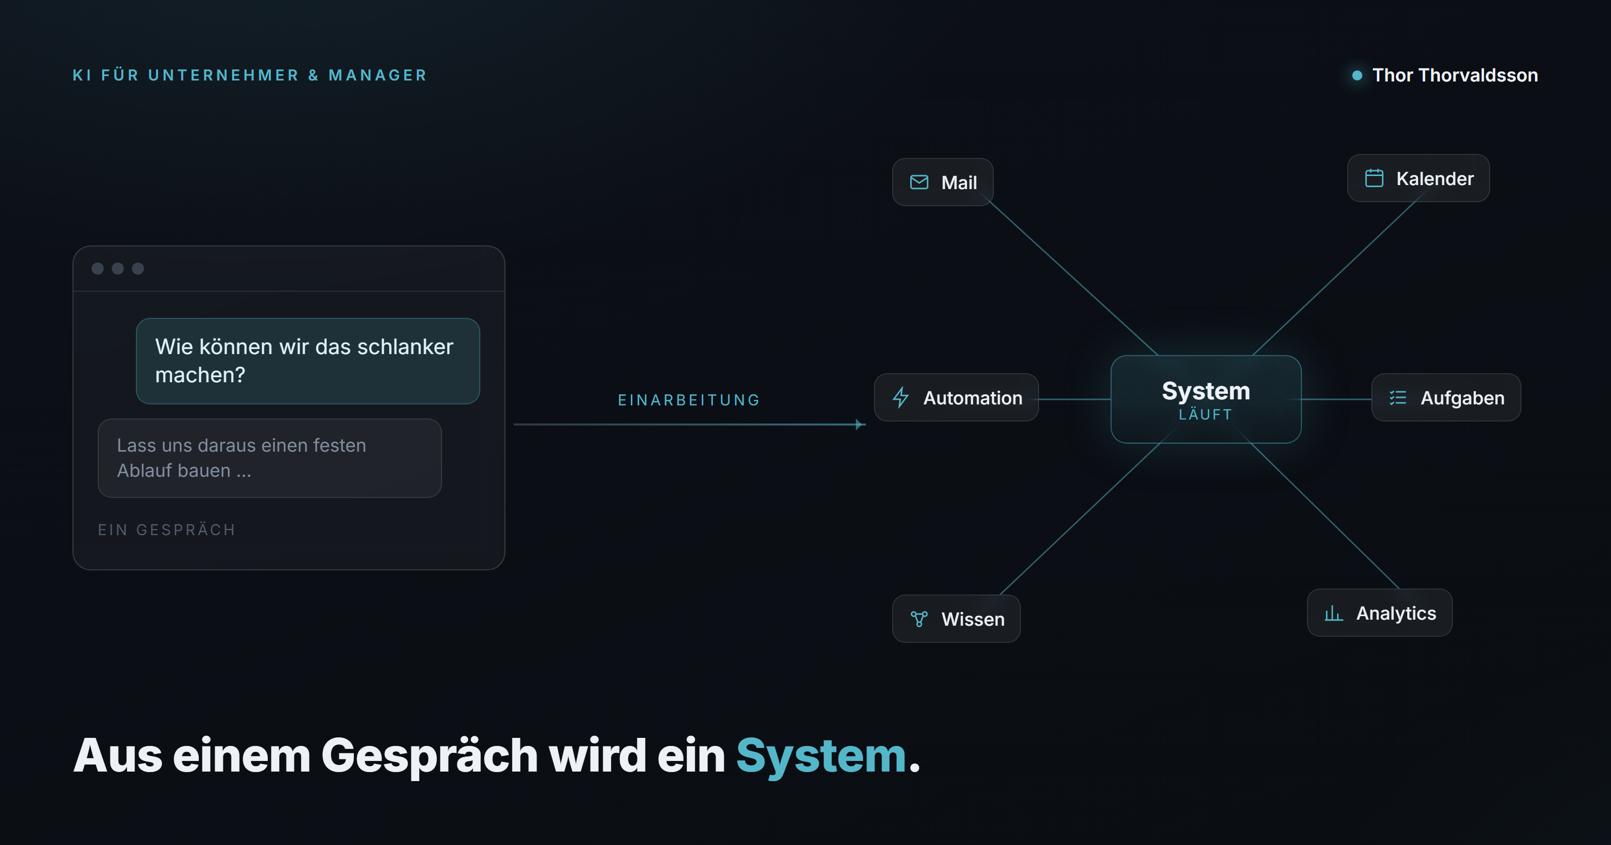Open the Analytics node label
1611x845 pixels.
click(1396, 613)
